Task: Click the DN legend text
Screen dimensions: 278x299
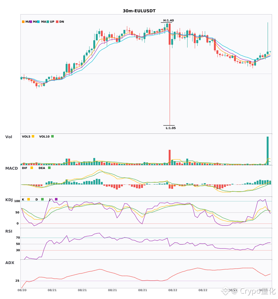Action: pyautogui.click(x=62, y=22)
